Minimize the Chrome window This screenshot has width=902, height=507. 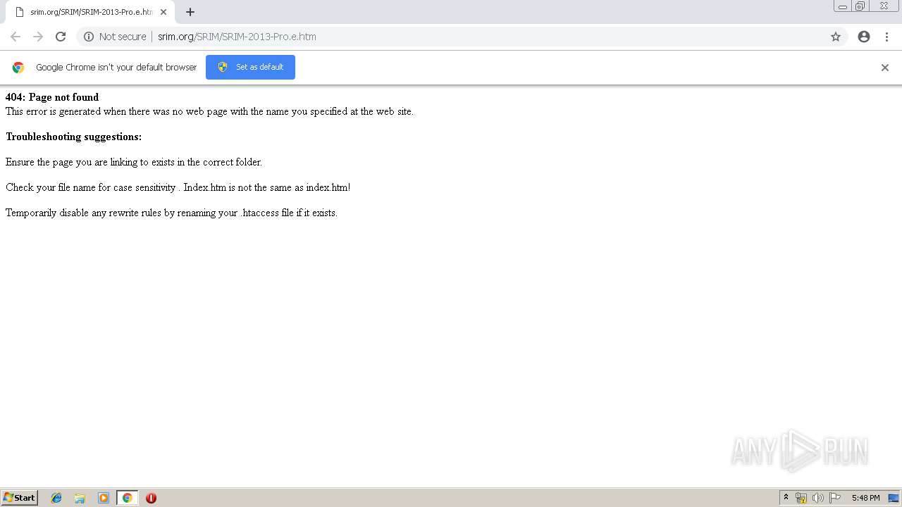(843, 6)
